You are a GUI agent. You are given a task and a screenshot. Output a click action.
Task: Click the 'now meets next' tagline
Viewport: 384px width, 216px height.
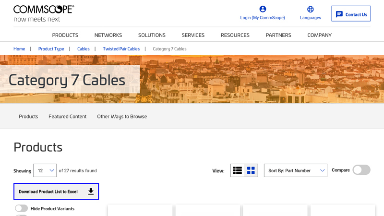[37, 19]
